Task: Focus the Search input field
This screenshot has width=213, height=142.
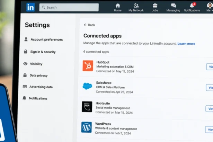Action: pyautogui.click(x=69, y=7)
